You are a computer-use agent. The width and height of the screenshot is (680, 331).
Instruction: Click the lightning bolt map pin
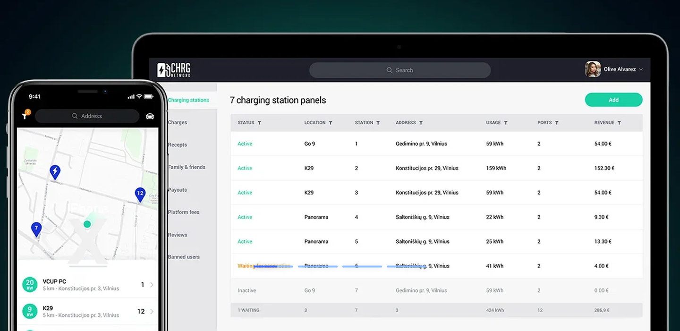tap(55, 172)
